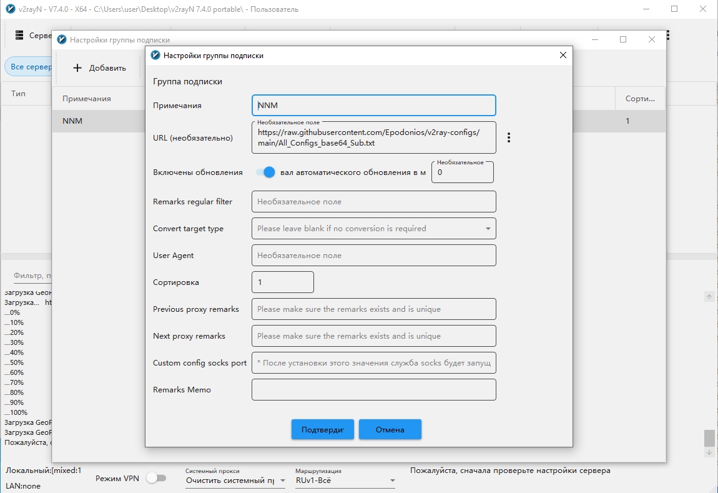Click the auto-update interval field showing 0

463,172
